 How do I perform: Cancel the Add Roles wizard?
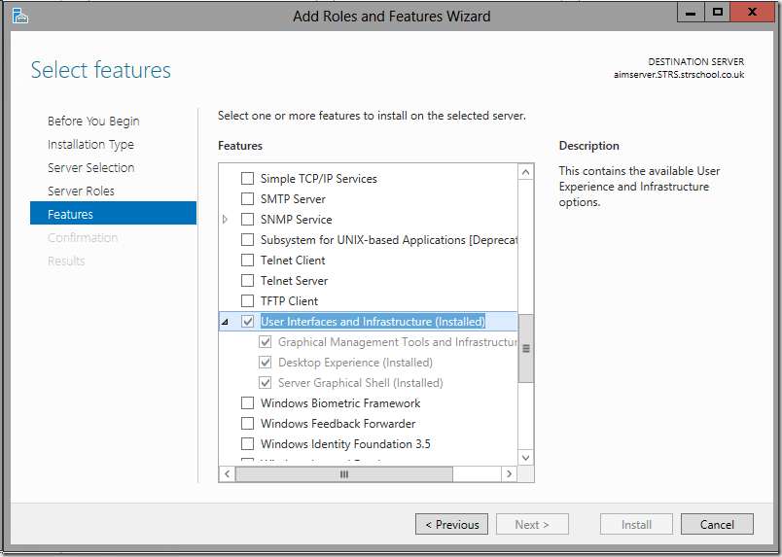pyautogui.click(x=717, y=525)
